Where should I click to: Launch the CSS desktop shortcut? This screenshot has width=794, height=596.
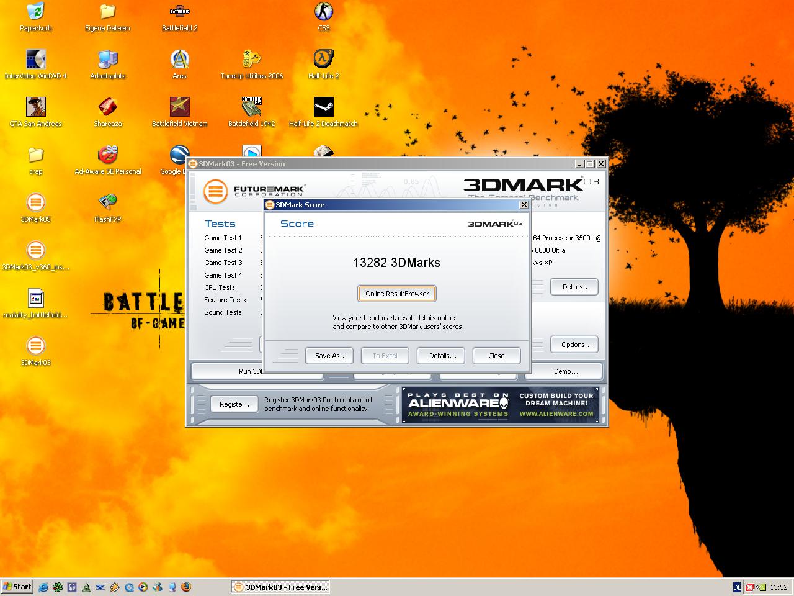tap(323, 17)
